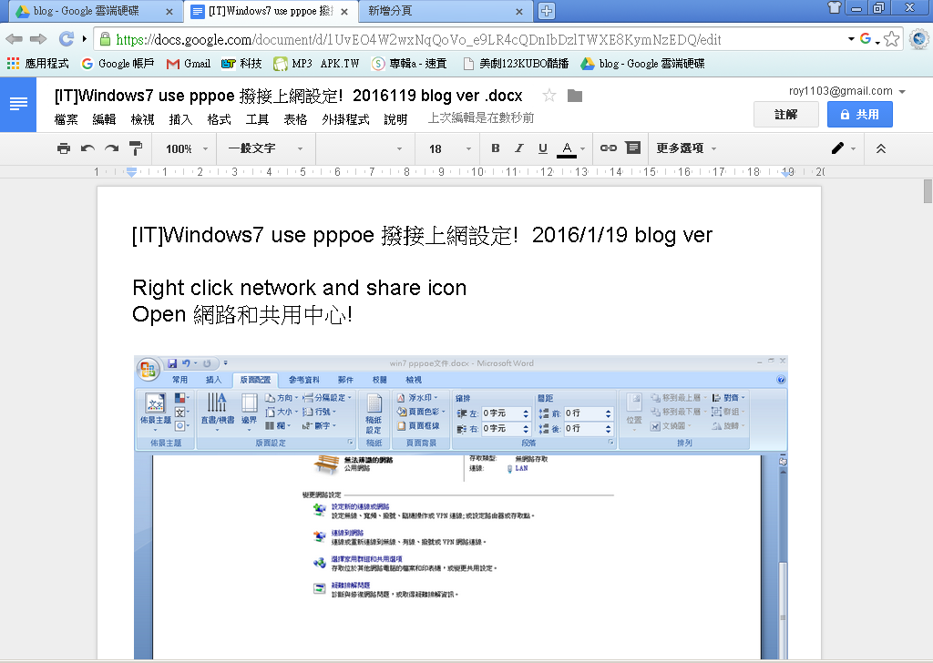Open the 工具 menu
Viewport: 933px width, 663px height.
point(257,119)
